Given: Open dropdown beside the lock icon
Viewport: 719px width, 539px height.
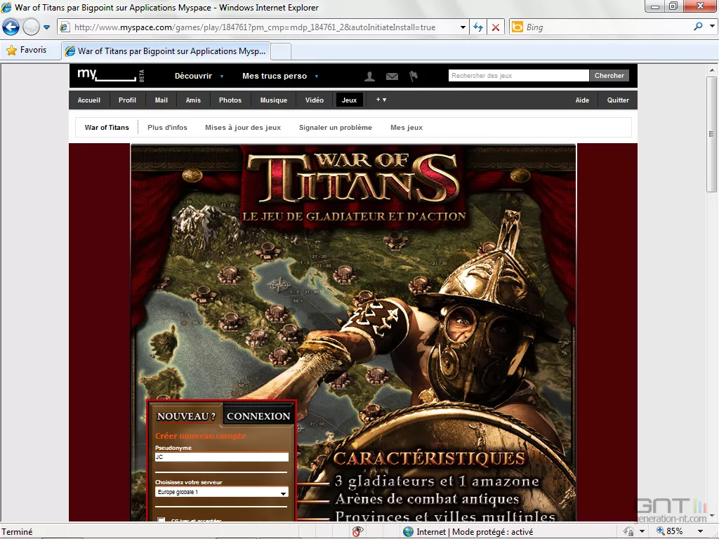Looking at the screenshot, I should tap(642, 532).
